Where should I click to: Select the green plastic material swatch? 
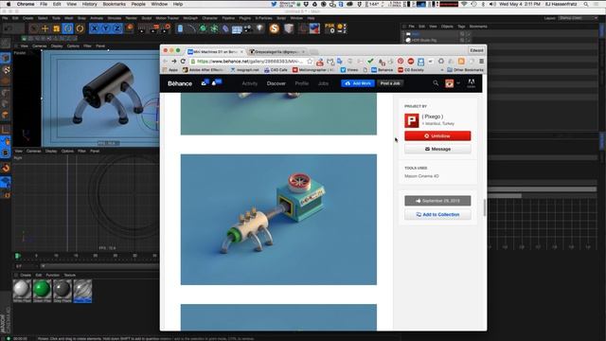(42, 291)
